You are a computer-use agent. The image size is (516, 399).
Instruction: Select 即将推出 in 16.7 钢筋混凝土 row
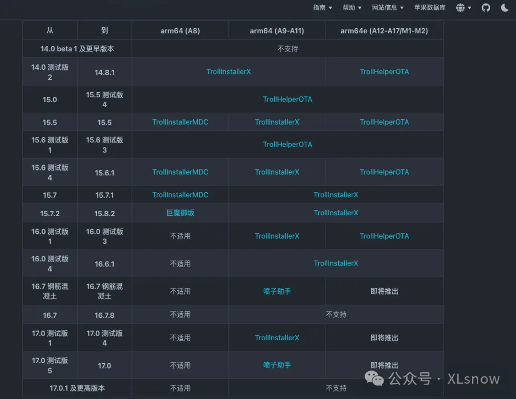tap(384, 291)
